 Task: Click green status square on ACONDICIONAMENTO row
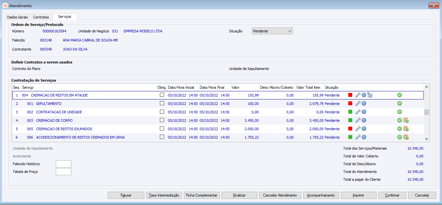click(x=350, y=137)
